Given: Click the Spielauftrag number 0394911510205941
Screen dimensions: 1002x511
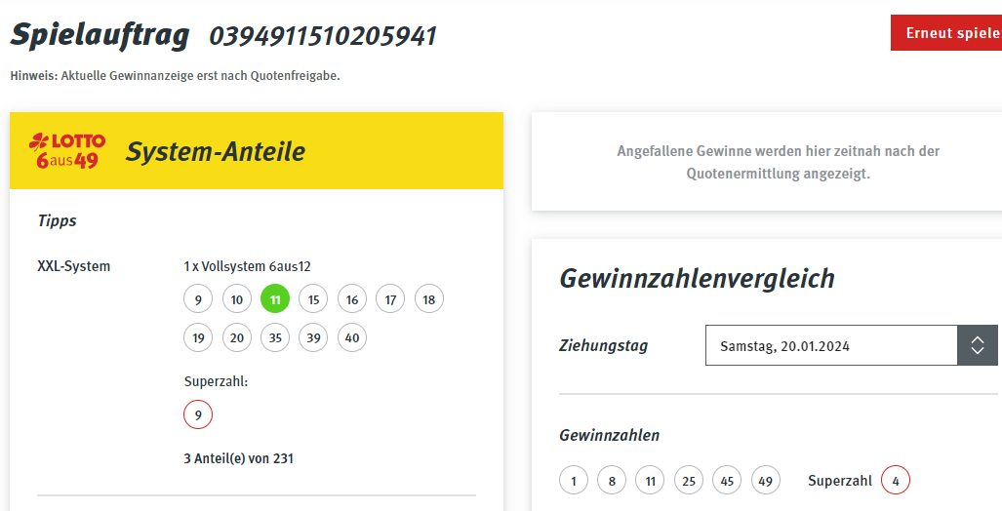Looking at the screenshot, I should (323, 36).
